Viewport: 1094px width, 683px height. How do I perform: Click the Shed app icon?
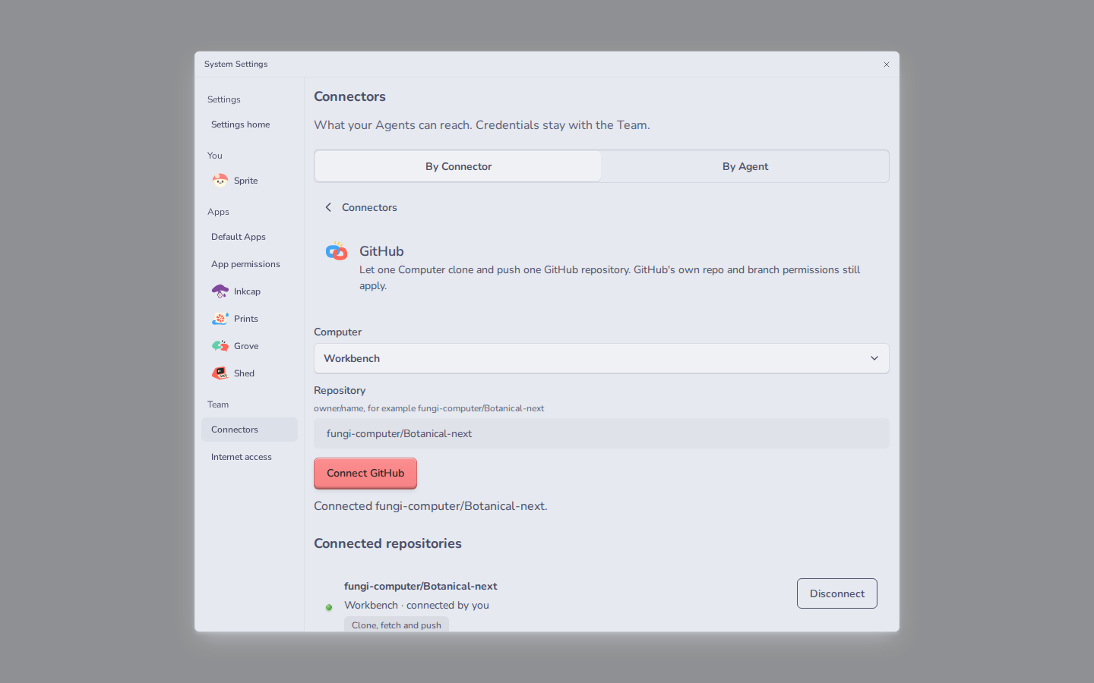220,373
